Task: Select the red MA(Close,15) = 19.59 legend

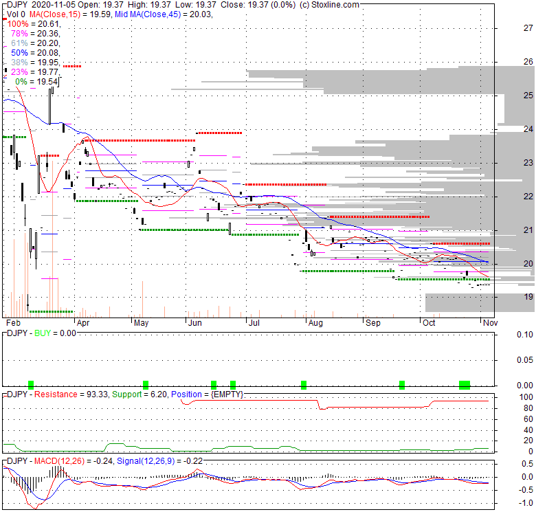Action: coord(70,14)
